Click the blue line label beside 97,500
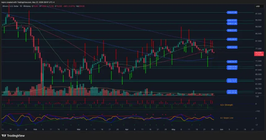This screenshot has width=266, height=140. (232, 12)
